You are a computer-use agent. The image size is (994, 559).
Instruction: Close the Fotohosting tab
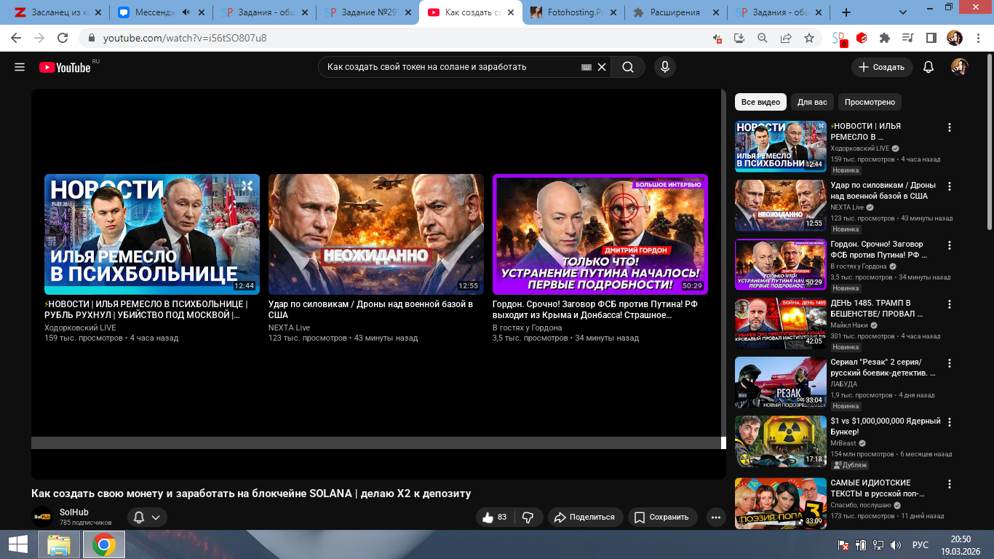(x=613, y=12)
